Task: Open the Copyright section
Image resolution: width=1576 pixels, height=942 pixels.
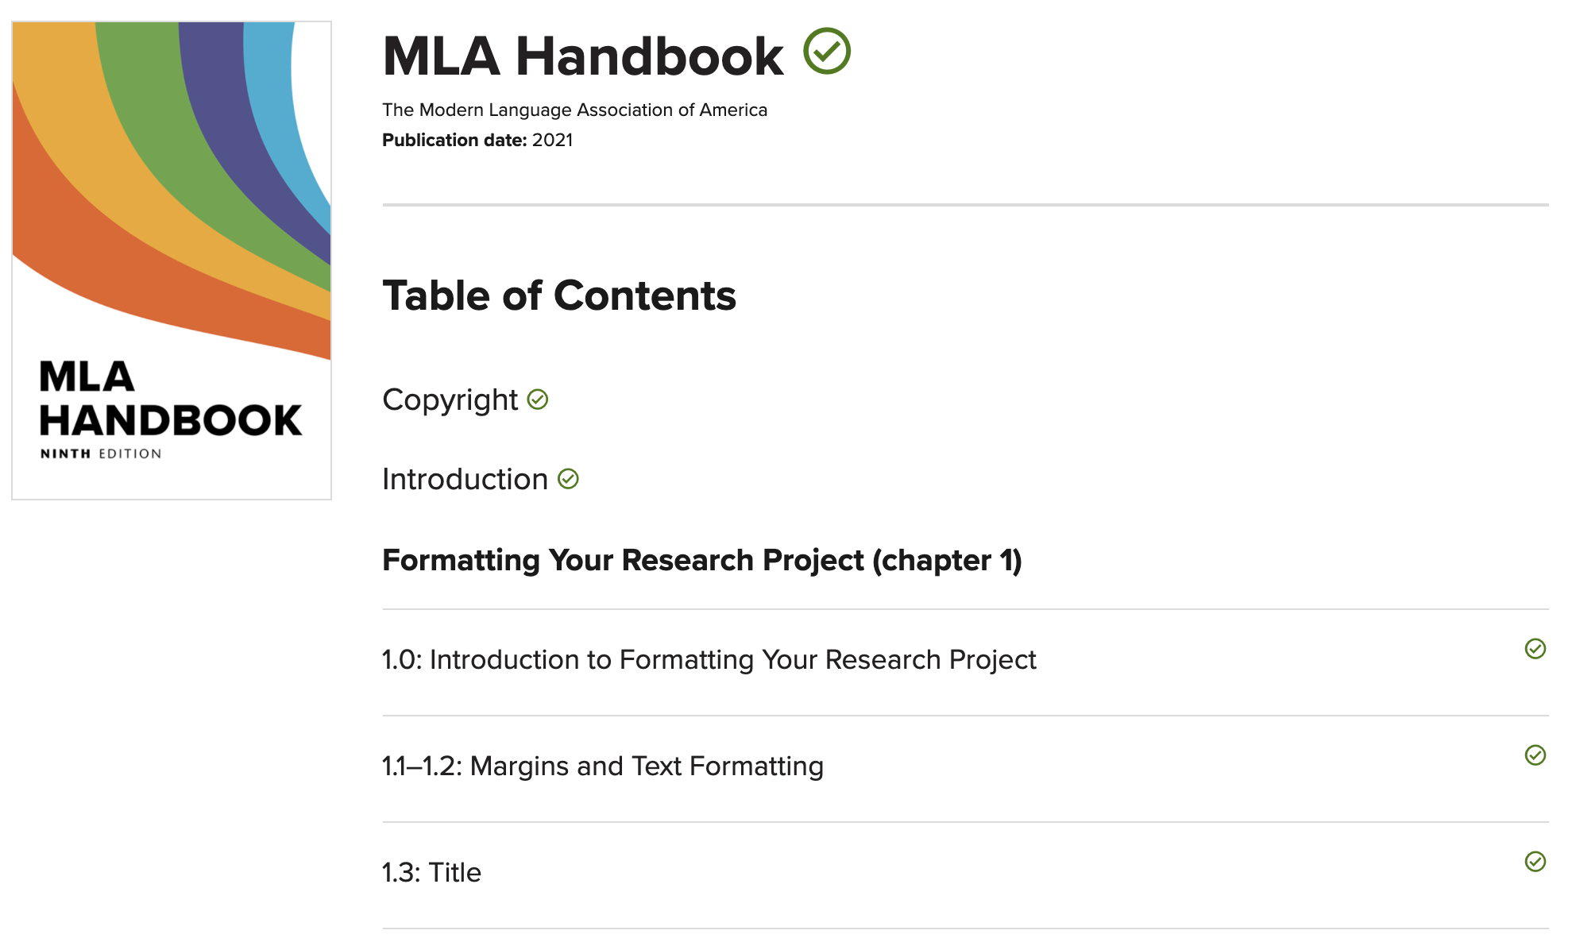Action: click(x=450, y=400)
